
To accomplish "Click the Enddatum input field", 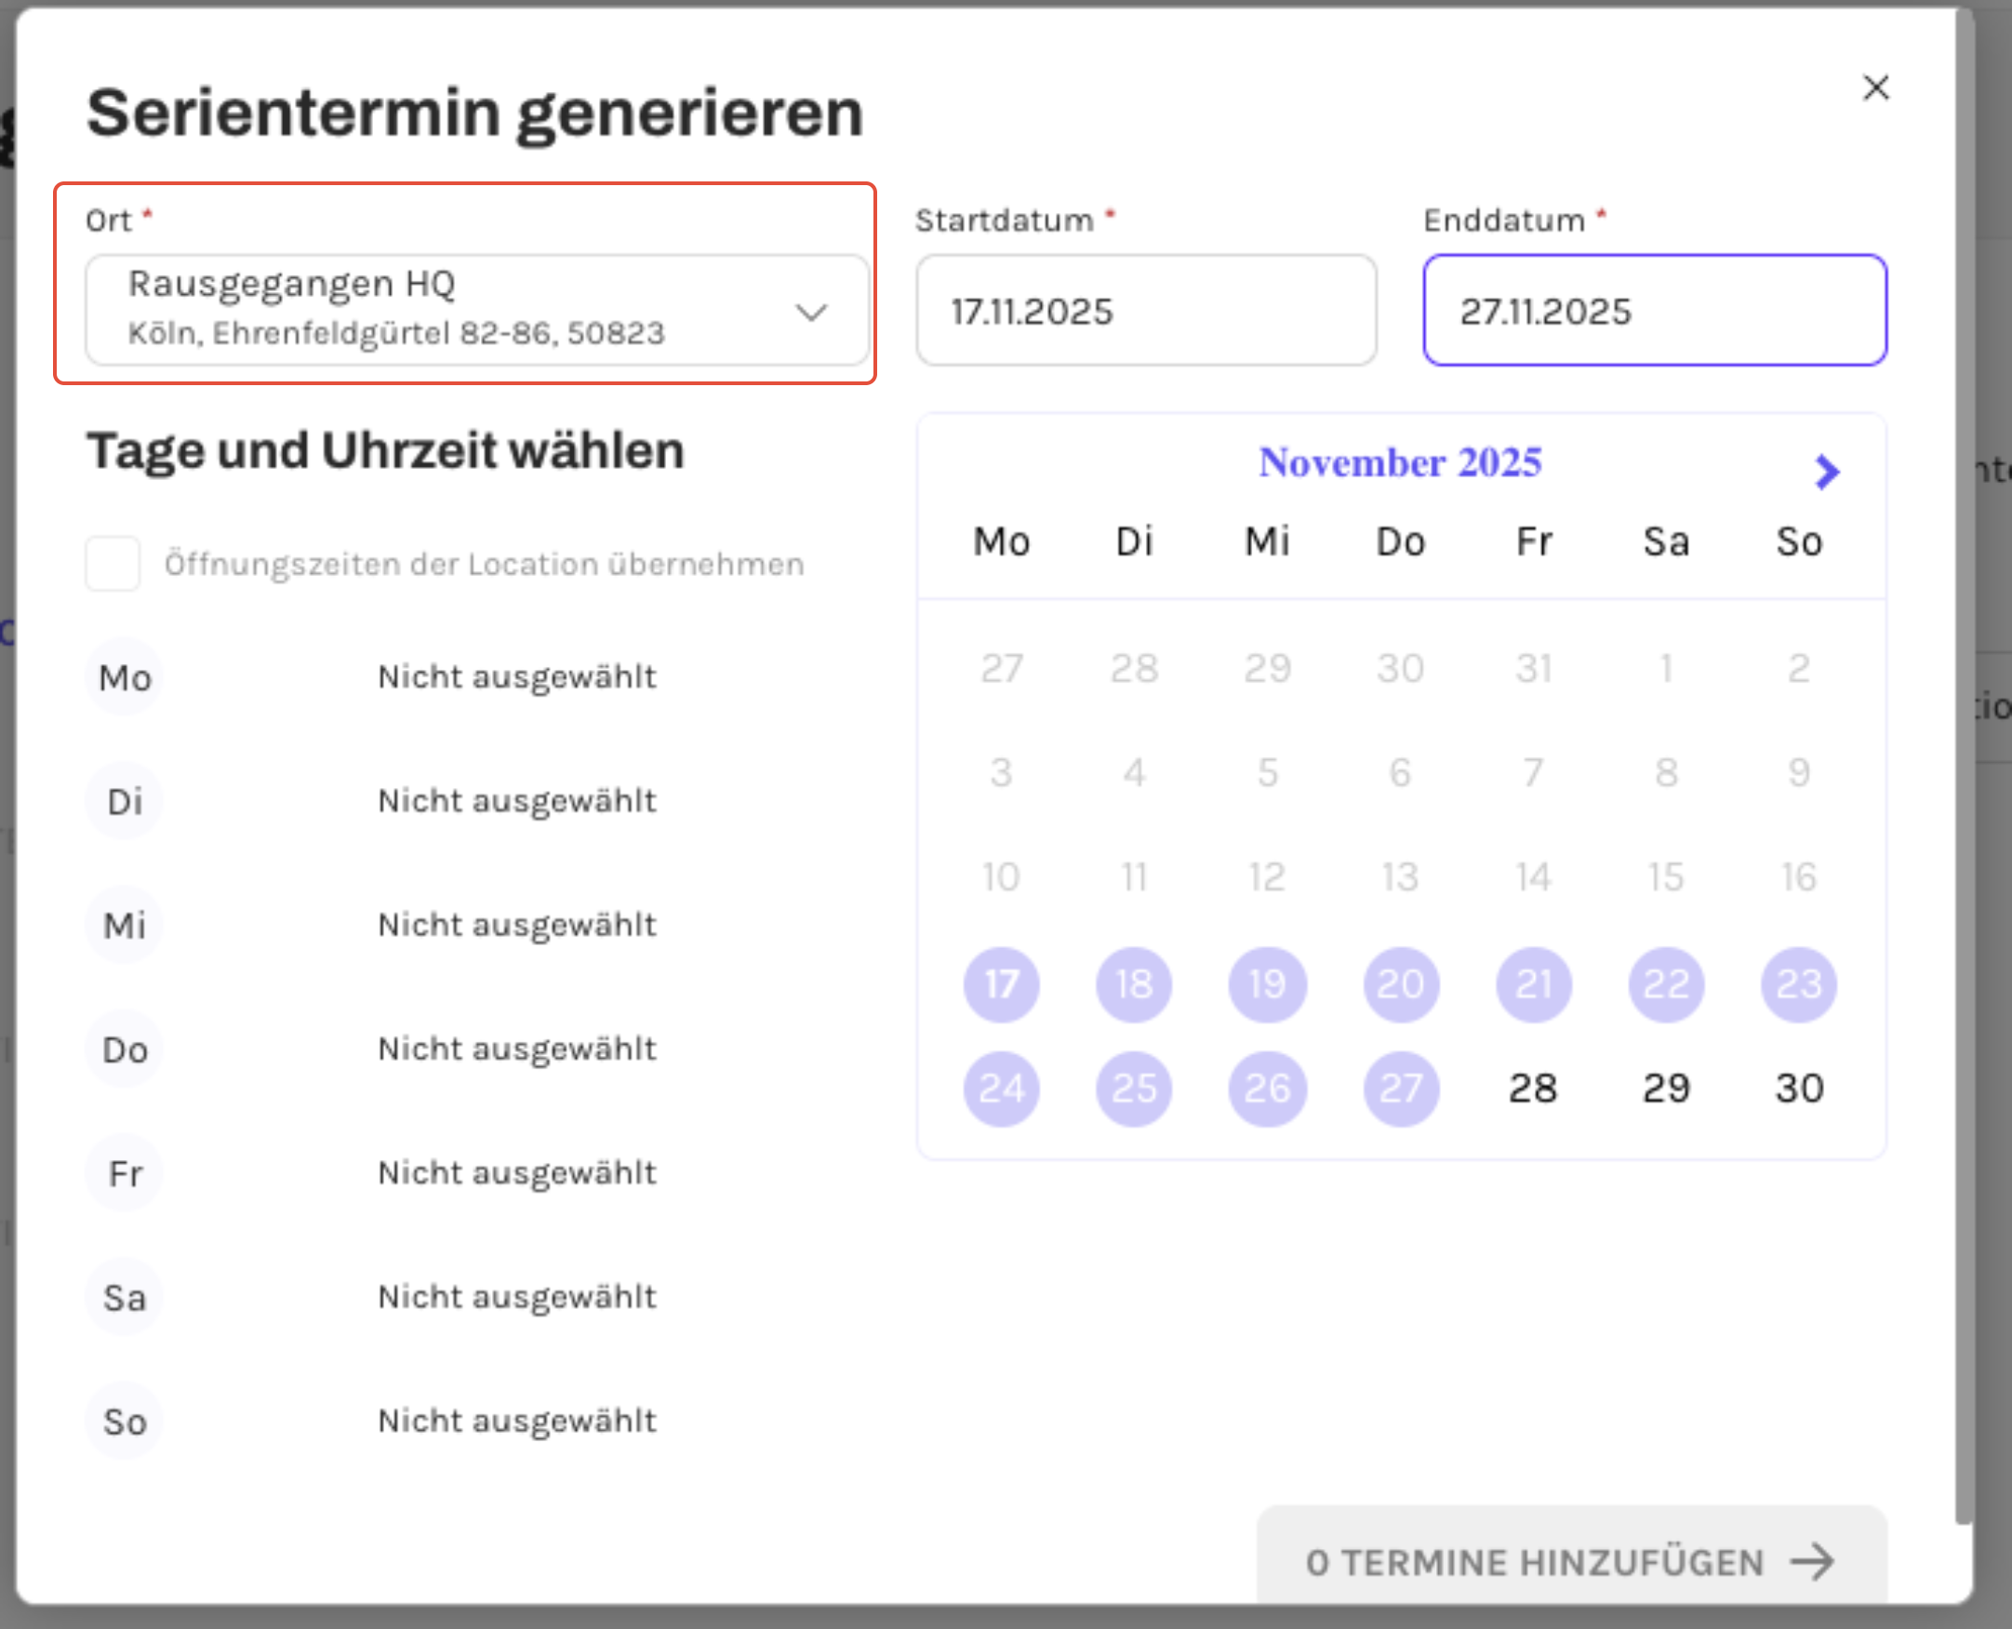I will point(1654,311).
